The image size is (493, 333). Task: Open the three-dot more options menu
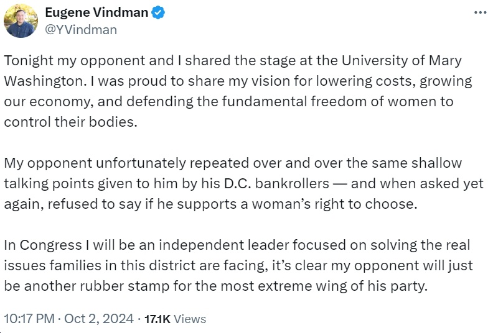click(x=477, y=12)
